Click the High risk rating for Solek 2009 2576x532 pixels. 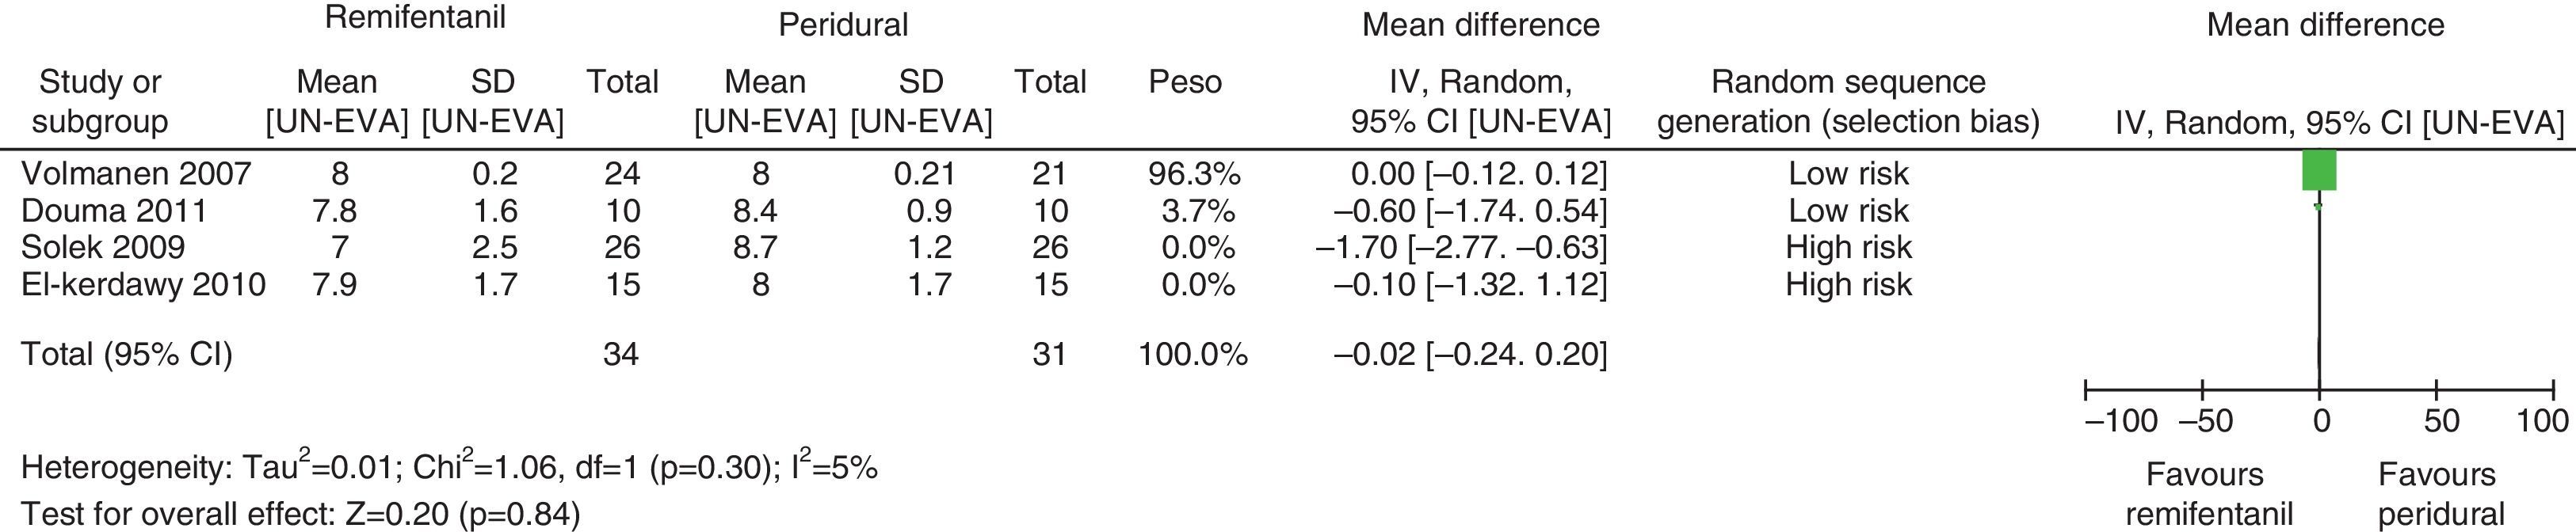tap(1848, 247)
